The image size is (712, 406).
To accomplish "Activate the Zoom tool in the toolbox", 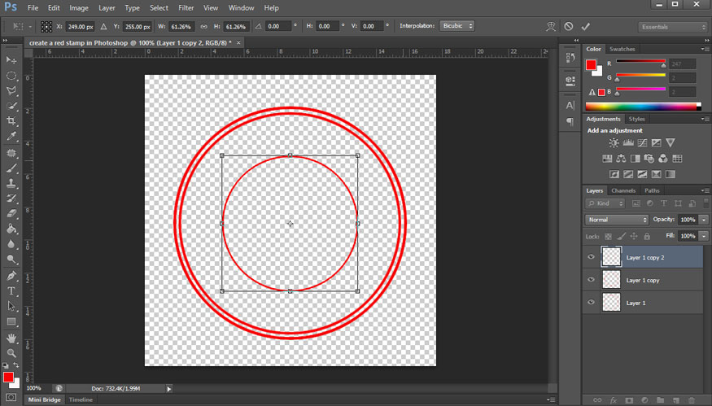I will [x=11, y=353].
